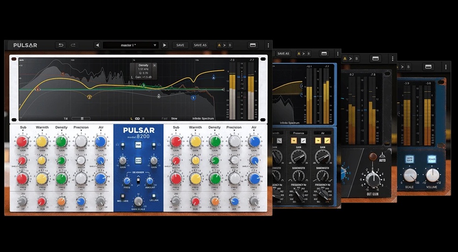The width and height of the screenshot is (458, 252).
Task: Click the GAIN SCALE knob on the blue panel
Action: [x=138, y=201]
